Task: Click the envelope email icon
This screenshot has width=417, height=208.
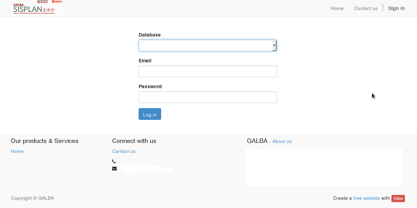Action: click(114, 168)
